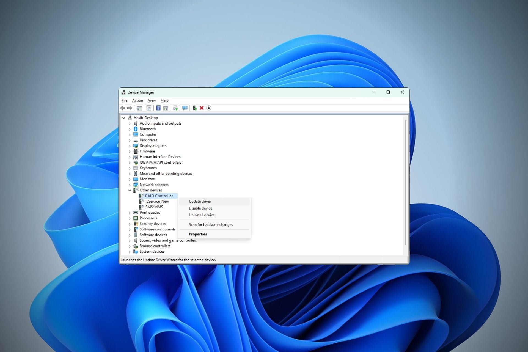Toggle the Show/Hide Console Tree toolbar icon
The image size is (528, 352).
point(139,108)
